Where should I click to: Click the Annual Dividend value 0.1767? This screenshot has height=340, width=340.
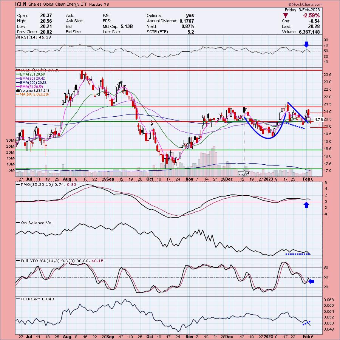point(187,21)
